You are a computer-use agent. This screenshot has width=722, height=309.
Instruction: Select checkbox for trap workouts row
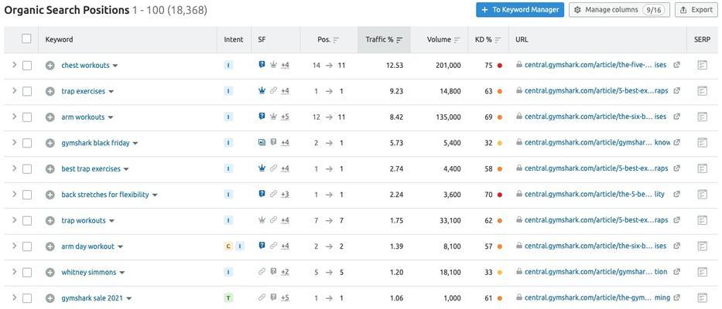click(27, 221)
